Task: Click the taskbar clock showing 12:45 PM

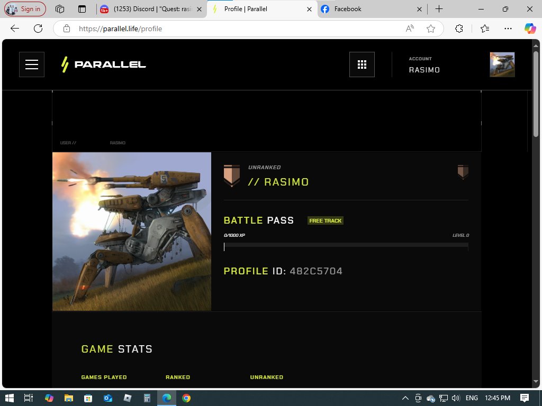Action: pyautogui.click(x=498, y=398)
